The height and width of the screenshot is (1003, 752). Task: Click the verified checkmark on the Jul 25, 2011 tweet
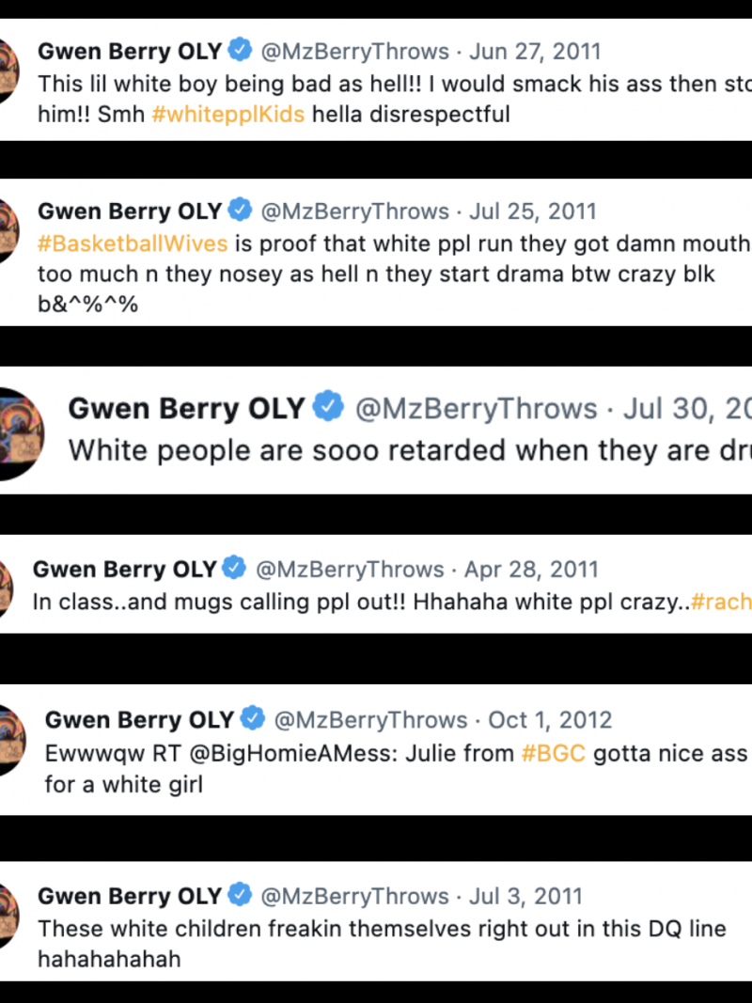click(x=241, y=211)
